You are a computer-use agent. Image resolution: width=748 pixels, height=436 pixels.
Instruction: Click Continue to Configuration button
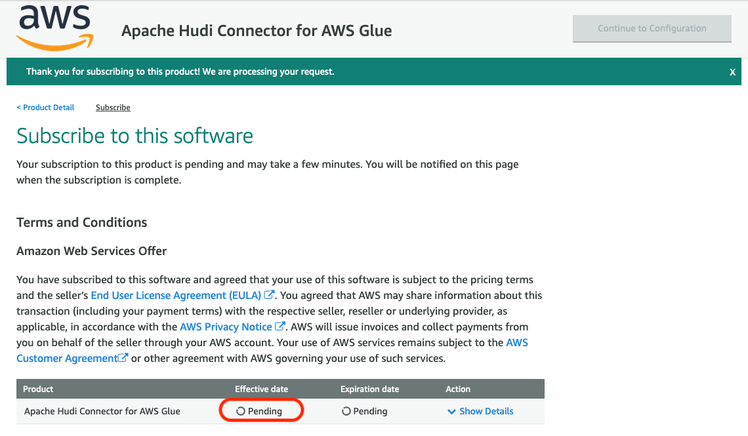coord(652,29)
